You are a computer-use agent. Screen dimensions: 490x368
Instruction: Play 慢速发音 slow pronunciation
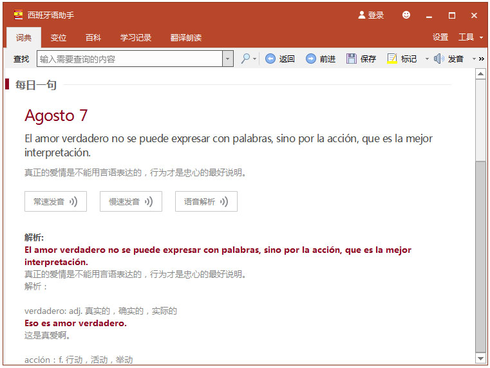pos(131,201)
